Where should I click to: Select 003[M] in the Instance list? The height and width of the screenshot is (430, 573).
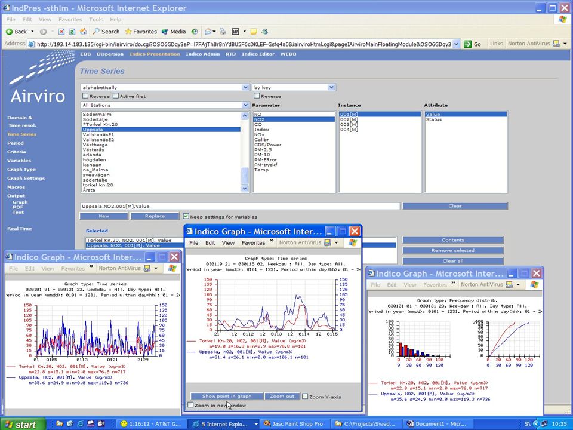coord(380,125)
